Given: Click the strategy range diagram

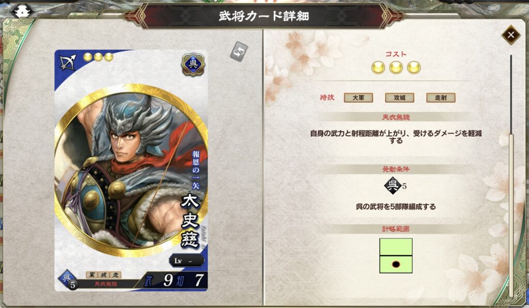Looking at the screenshot, I should [x=396, y=255].
